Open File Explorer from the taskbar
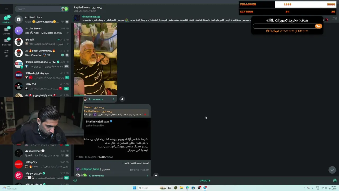Image resolution: width=339 pixels, height=191 pixels. 181,188
